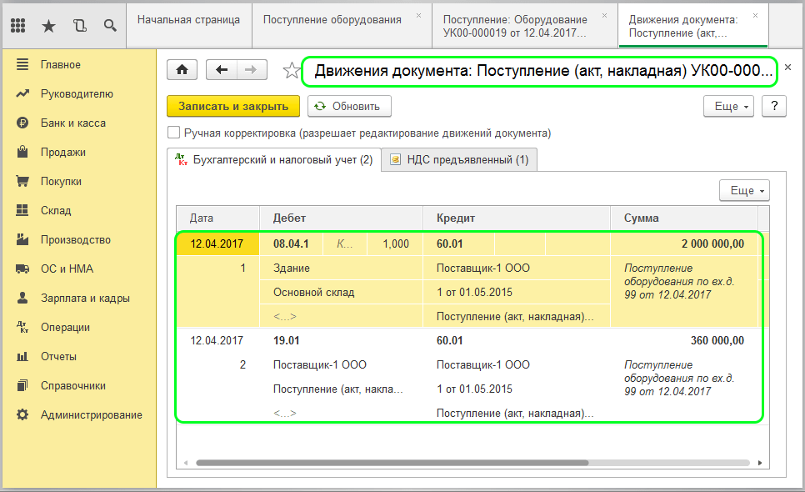Click the Здание subconto cell
Screen dimensions: 805x492
point(342,268)
